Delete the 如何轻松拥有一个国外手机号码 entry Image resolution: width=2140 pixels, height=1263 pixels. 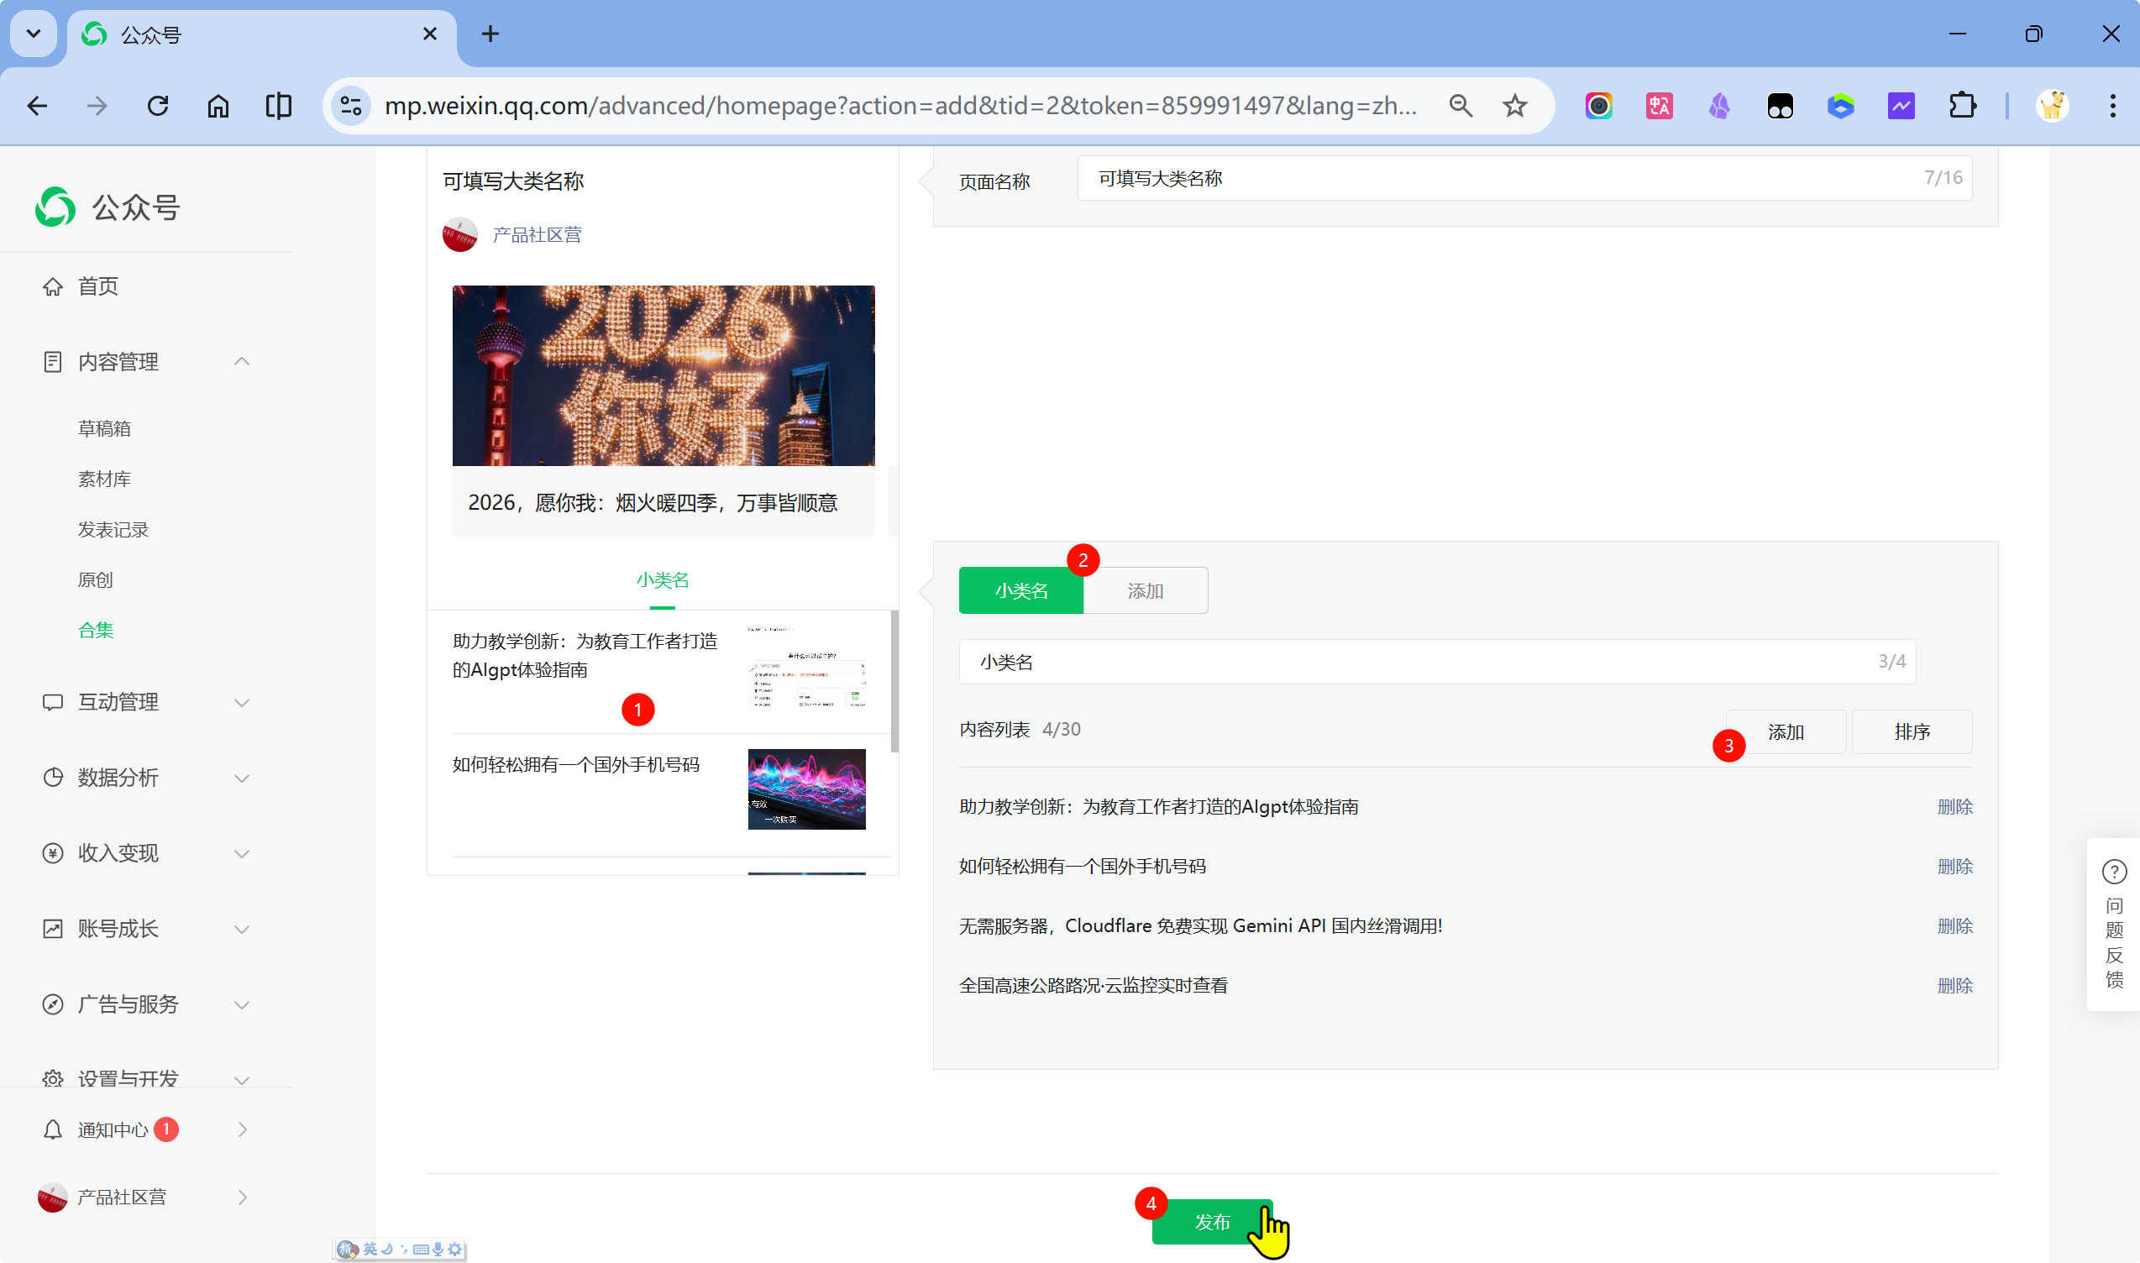coord(1954,867)
